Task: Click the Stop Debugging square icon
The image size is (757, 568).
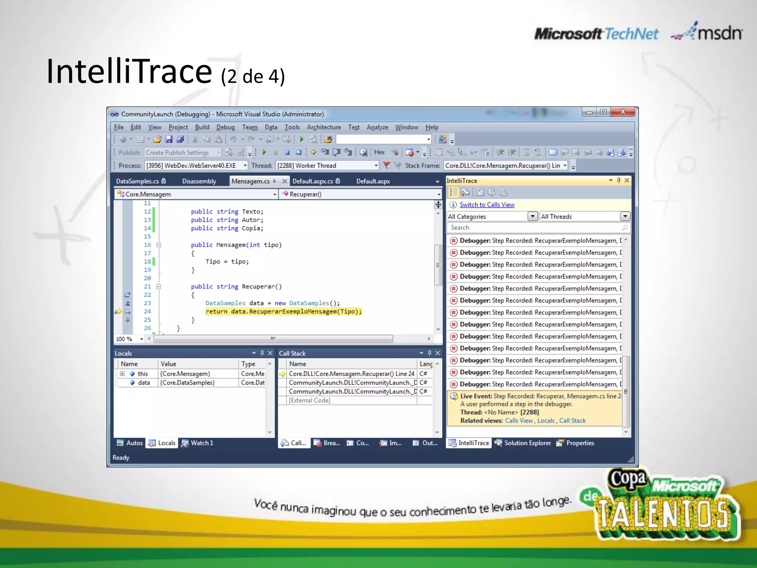Action: tap(287, 152)
